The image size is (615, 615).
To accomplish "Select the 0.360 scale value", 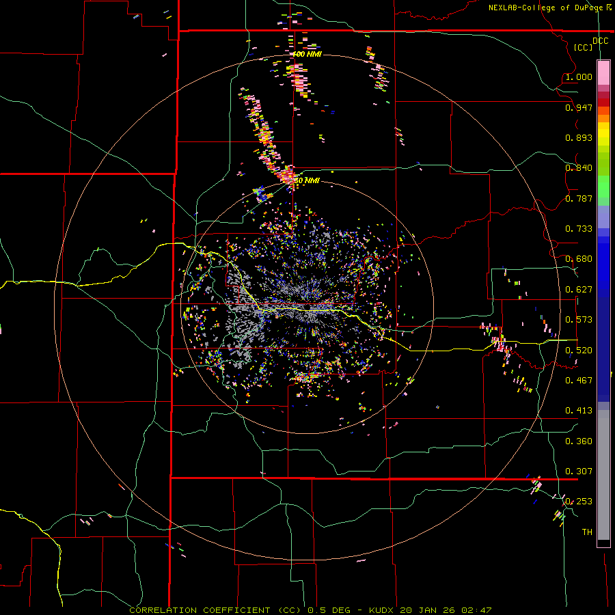I will [x=579, y=441].
